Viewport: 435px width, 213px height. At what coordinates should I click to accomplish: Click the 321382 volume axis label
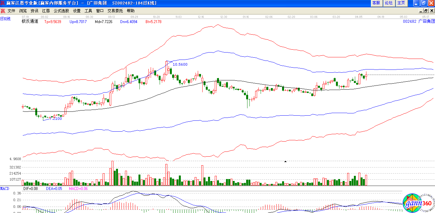15,167
